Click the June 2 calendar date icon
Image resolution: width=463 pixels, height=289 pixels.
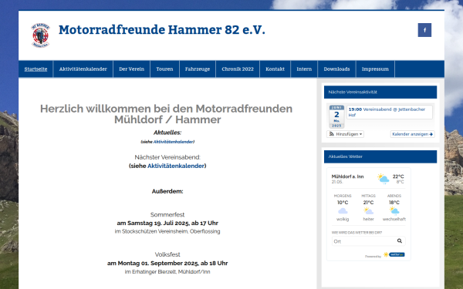pos(336,116)
